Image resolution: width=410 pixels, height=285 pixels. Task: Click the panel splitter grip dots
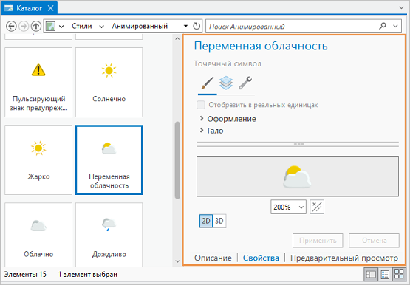click(x=298, y=144)
